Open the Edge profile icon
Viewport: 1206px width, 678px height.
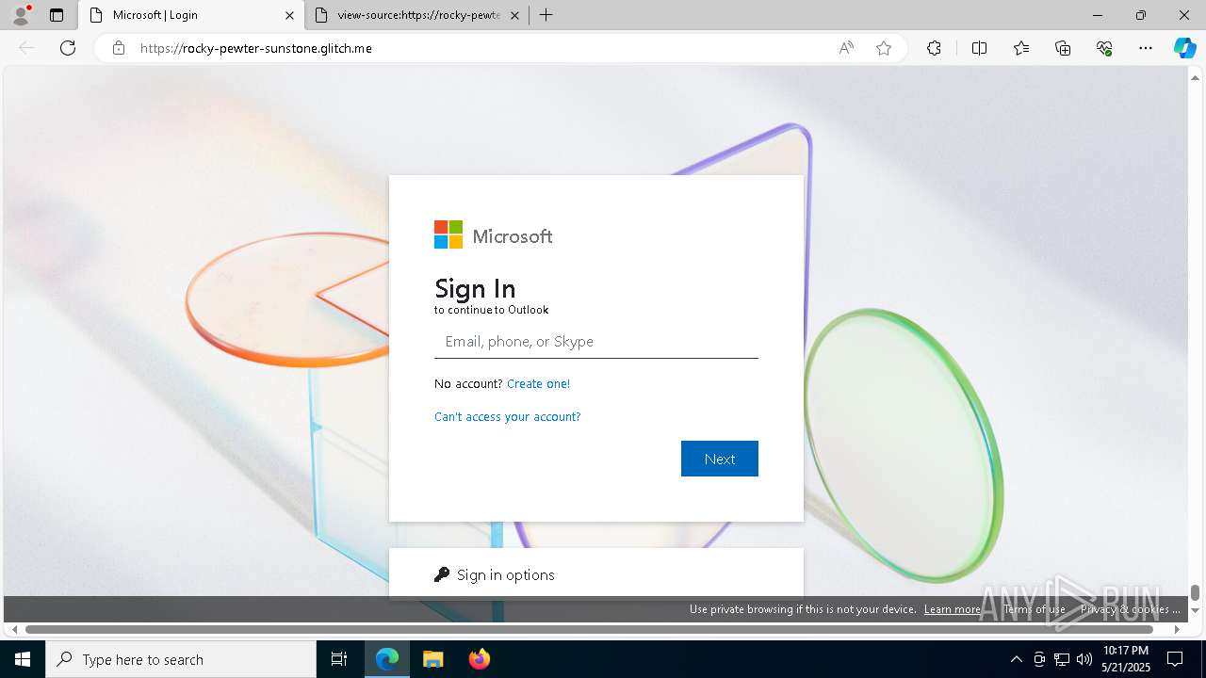coord(21,15)
